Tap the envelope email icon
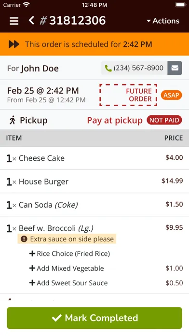This screenshot has width=189, height=336. pyautogui.click(x=175, y=68)
